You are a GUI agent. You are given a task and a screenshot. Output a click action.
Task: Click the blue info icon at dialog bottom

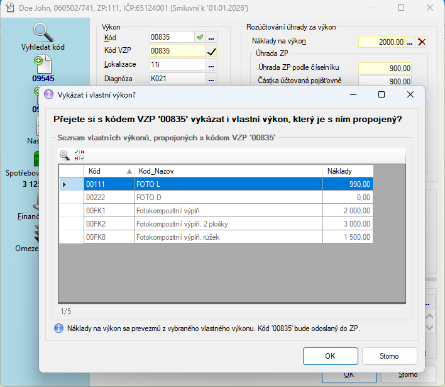pyautogui.click(x=59, y=328)
